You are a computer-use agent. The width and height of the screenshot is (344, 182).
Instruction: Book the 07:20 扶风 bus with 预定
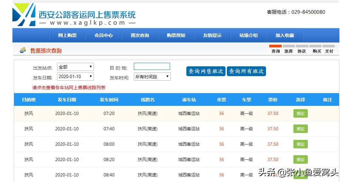(300, 114)
